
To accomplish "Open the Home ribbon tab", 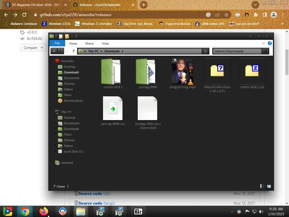I will pos(73,44).
